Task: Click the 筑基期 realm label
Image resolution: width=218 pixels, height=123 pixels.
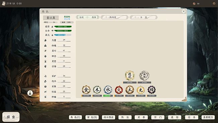Action: click(67, 16)
